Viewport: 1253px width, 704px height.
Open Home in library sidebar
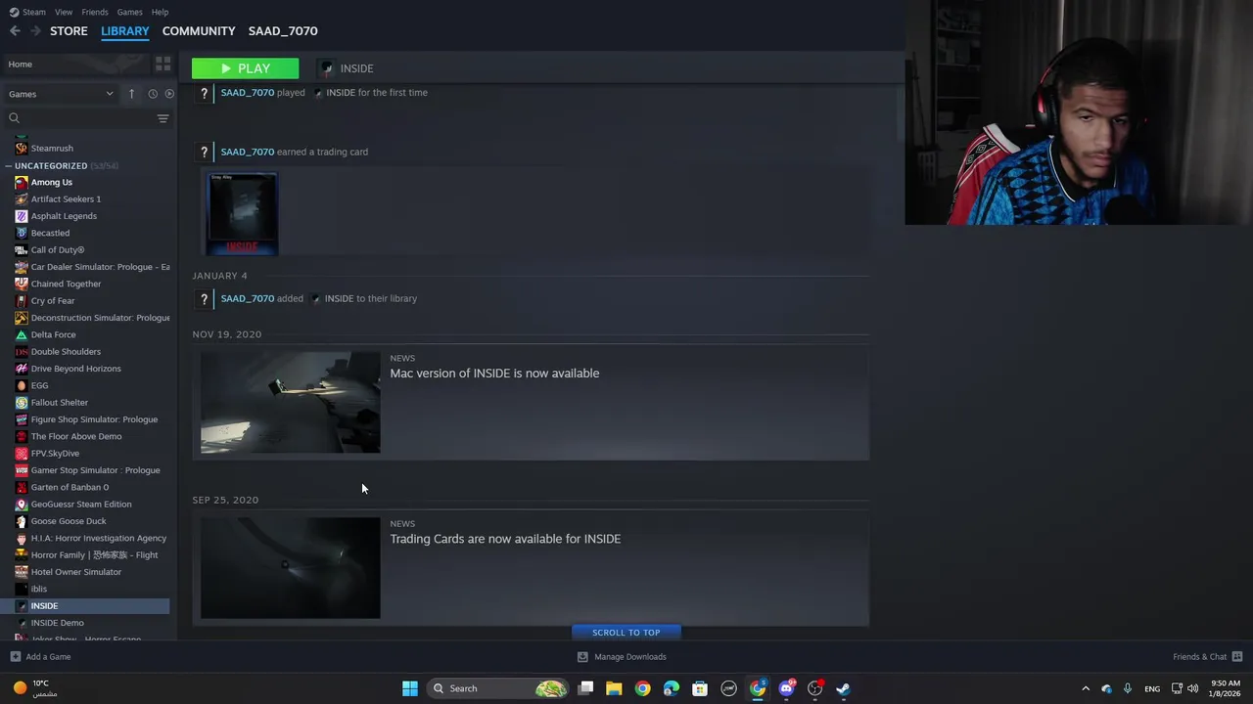(x=20, y=64)
